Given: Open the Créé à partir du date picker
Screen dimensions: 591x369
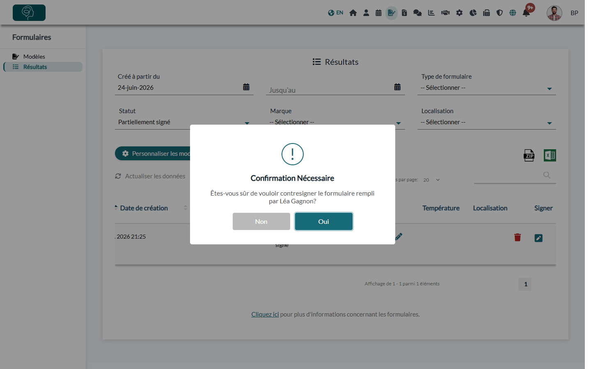Looking at the screenshot, I should [x=246, y=87].
